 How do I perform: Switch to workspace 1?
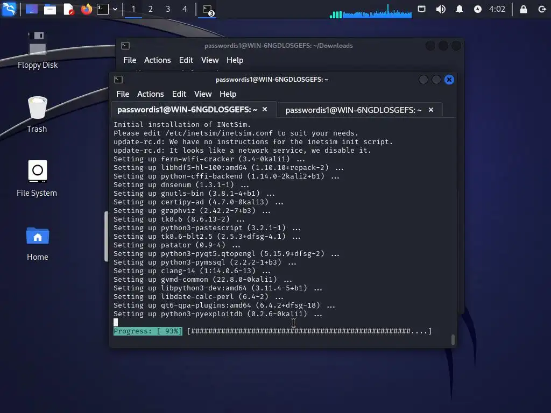[x=133, y=9]
